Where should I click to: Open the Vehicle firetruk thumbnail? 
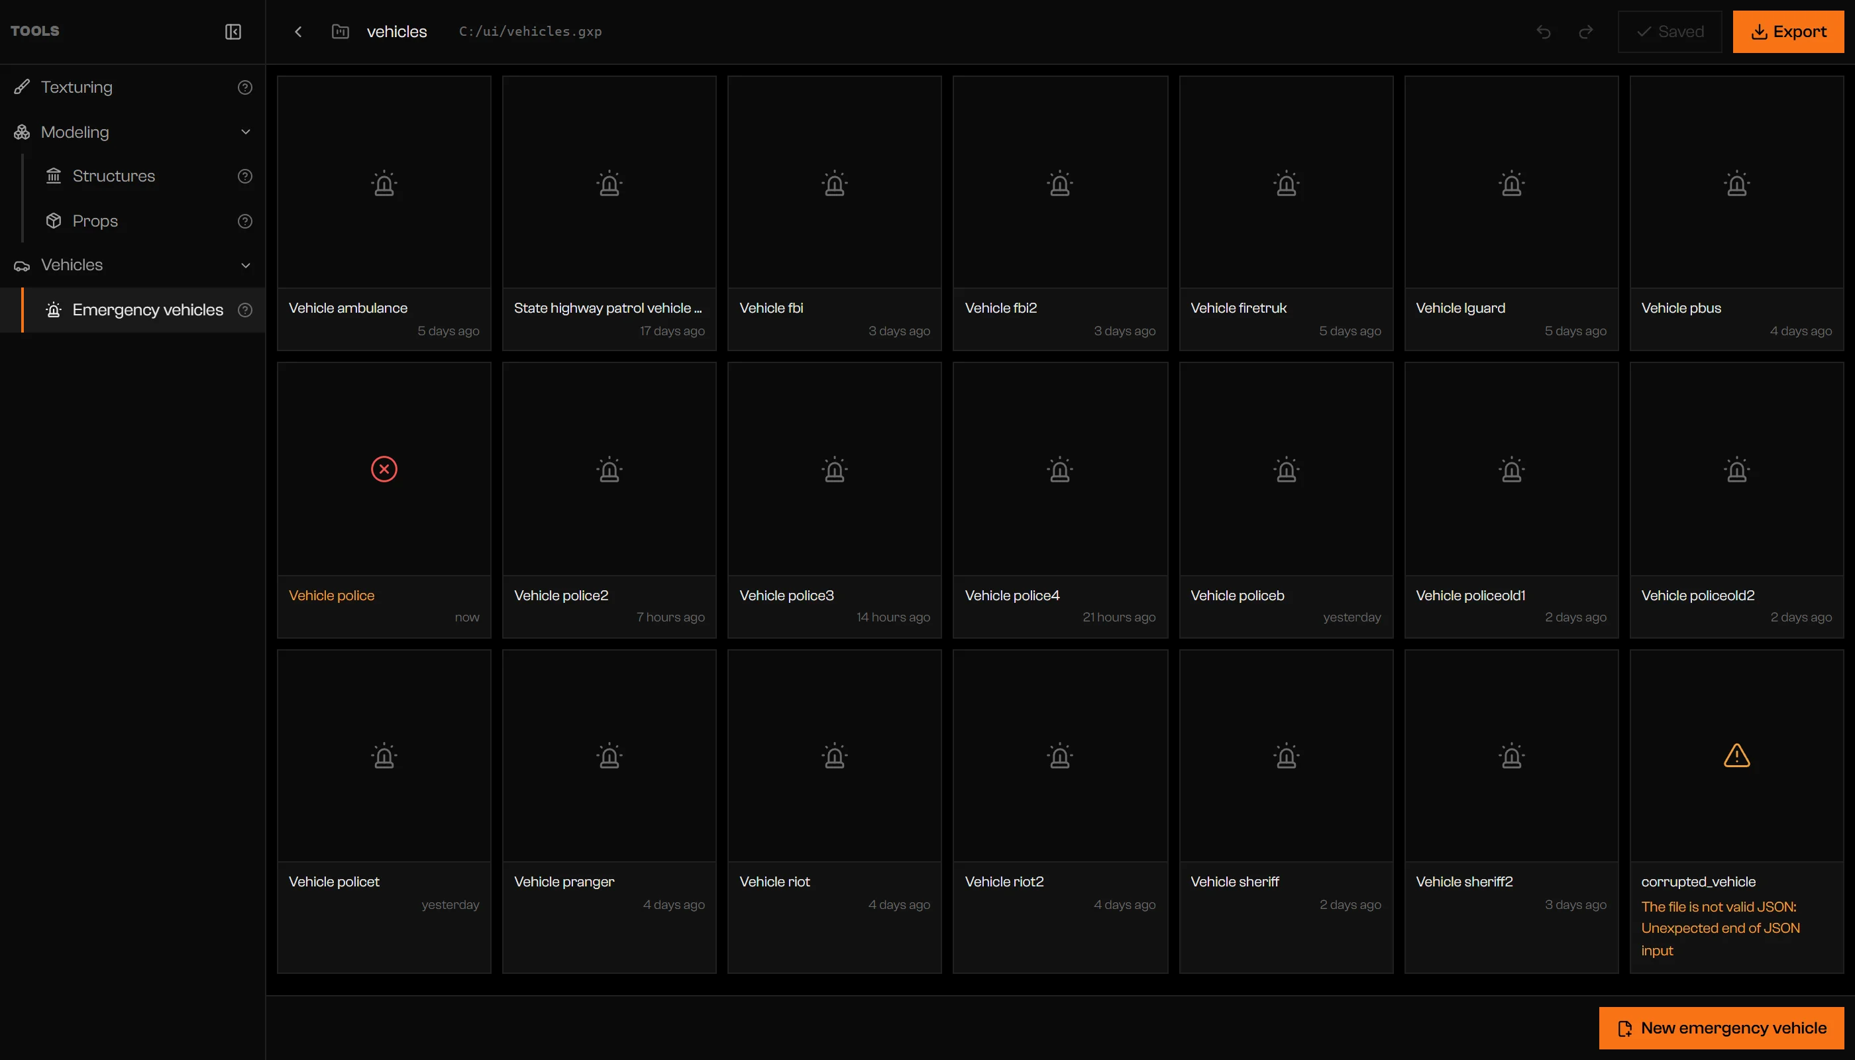[1287, 182]
